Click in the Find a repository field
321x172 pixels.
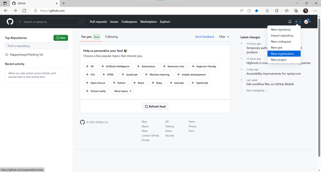pyautogui.click(x=36, y=46)
